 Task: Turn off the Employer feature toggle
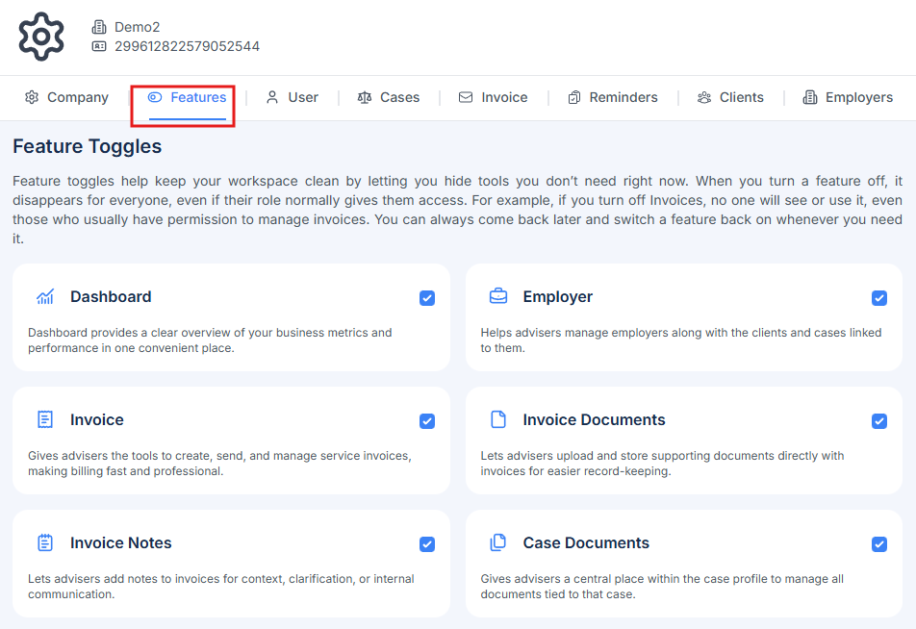point(878,298)
